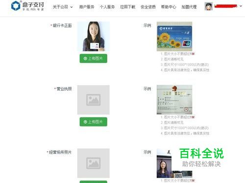Click the user avatar icon
245x183 pixels.
click(x=209, y=6)
